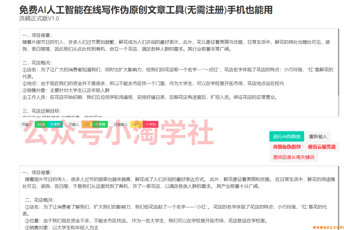Open the 便宜云服务器 link
The width and height of the screenshot is (344, 230).
point(322,147)
